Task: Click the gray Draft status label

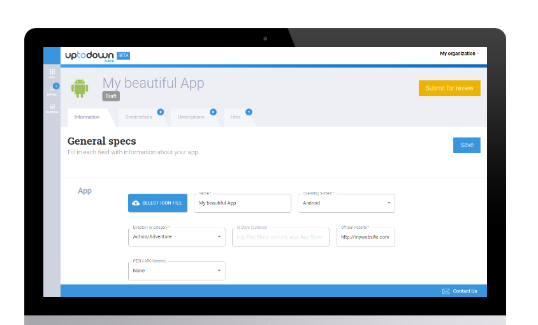Action: tap(111, 96)
